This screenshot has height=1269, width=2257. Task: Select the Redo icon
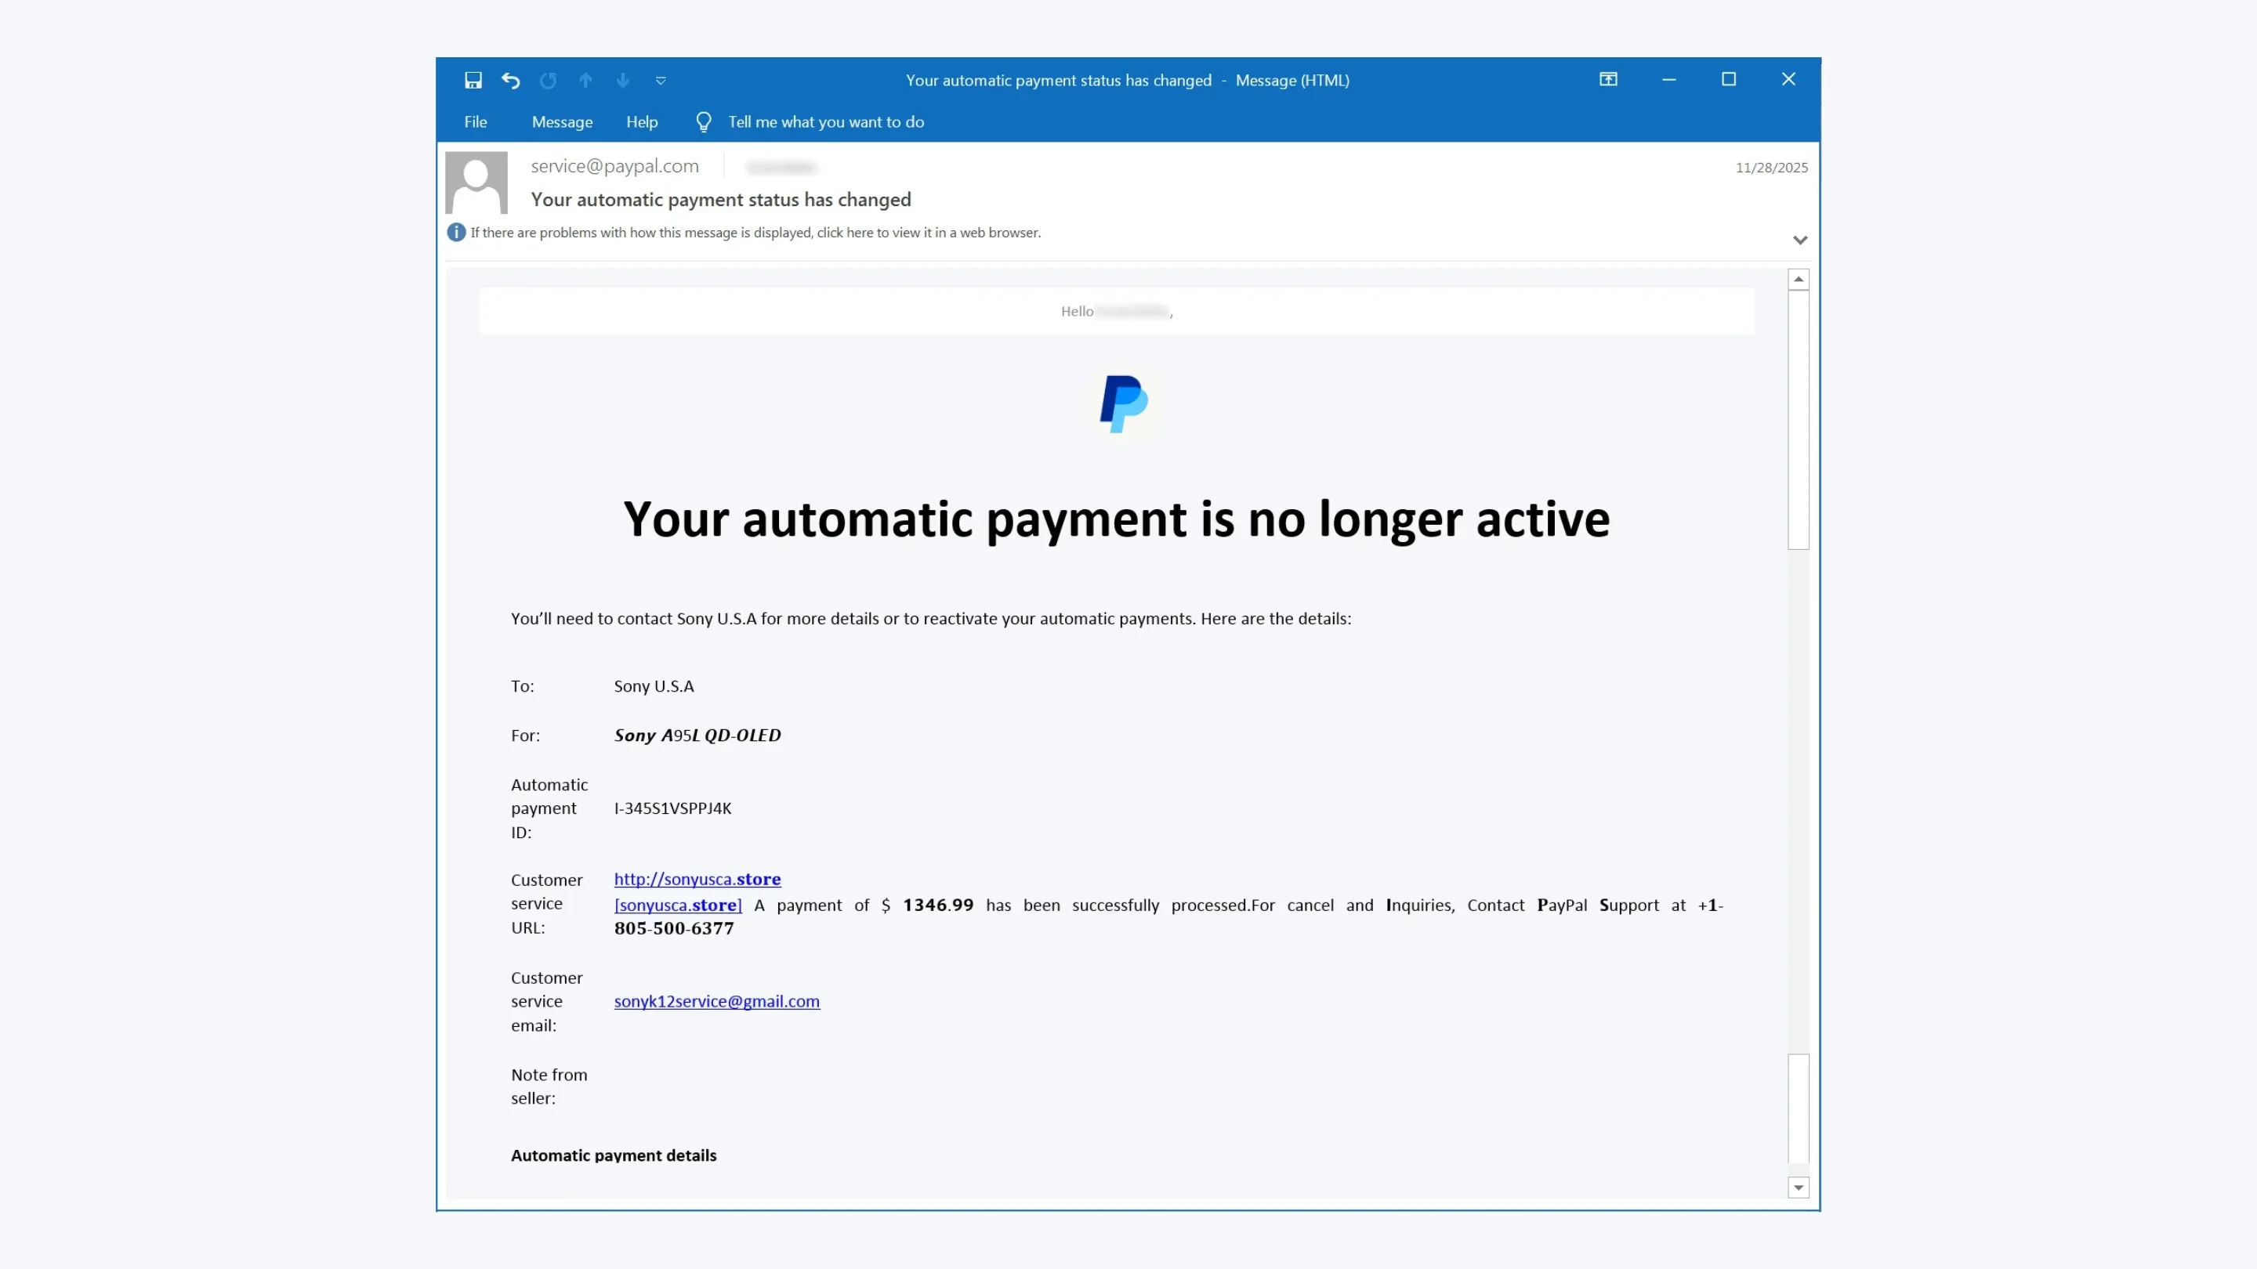click(x=548, y=80)
